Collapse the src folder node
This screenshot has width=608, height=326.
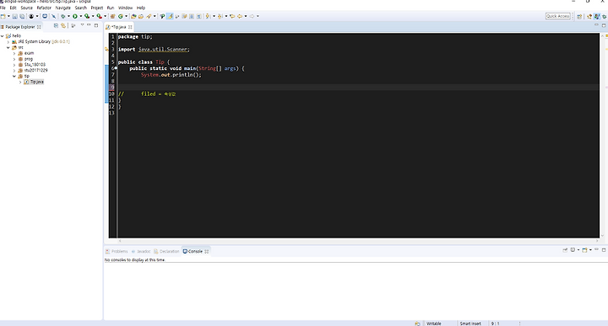[x=8, y=47]
